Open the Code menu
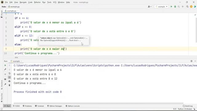 click(30, 2)
